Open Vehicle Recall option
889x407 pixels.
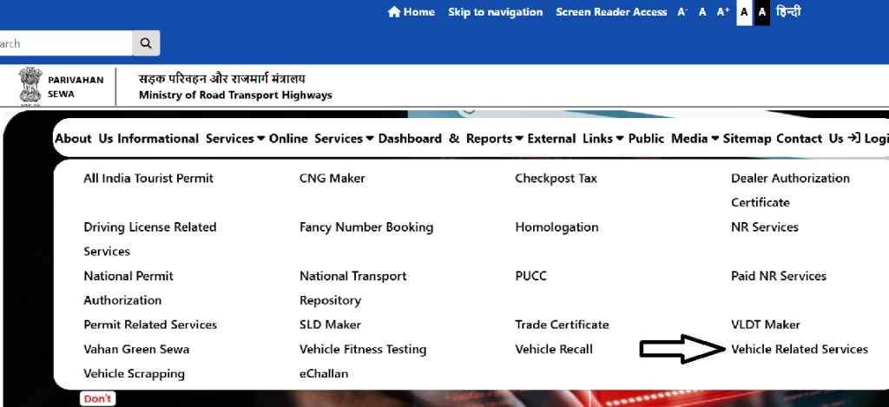pos(554,349)
